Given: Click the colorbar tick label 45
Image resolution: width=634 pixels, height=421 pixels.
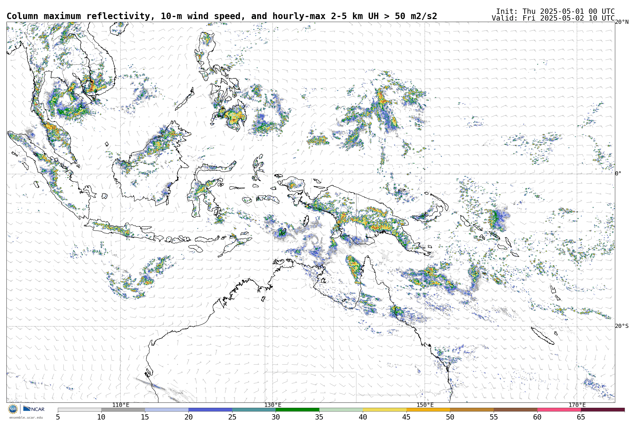Looking at the screenshot, I should pos(407,417).
